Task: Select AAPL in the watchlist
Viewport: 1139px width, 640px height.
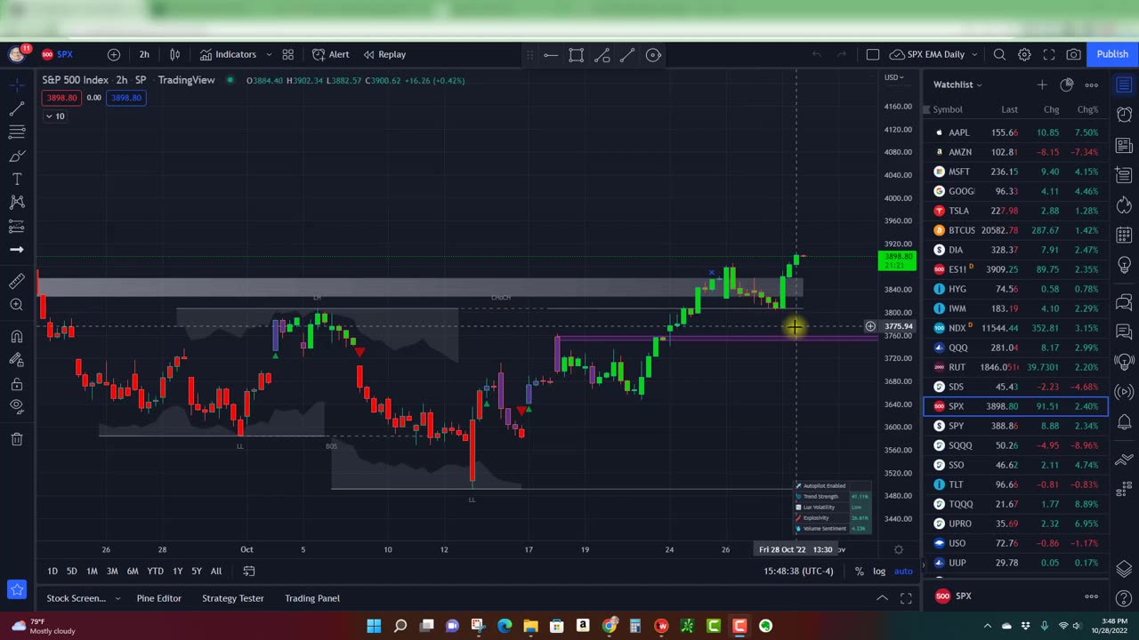Action: tap(1016, 132)
